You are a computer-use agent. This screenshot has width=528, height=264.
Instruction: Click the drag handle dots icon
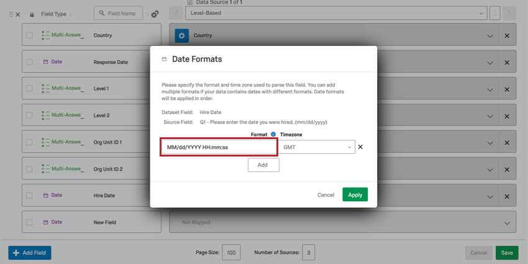11,14
